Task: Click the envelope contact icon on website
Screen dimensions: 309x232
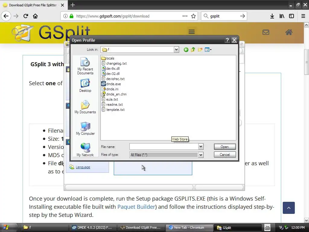Action: (266, 32)
